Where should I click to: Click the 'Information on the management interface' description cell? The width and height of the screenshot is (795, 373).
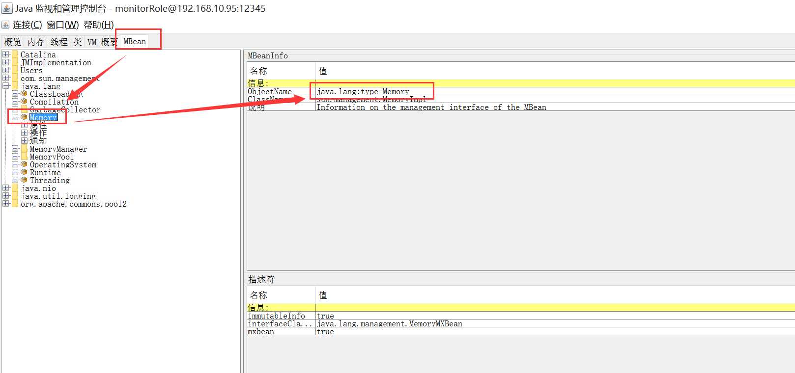(431, 107)
